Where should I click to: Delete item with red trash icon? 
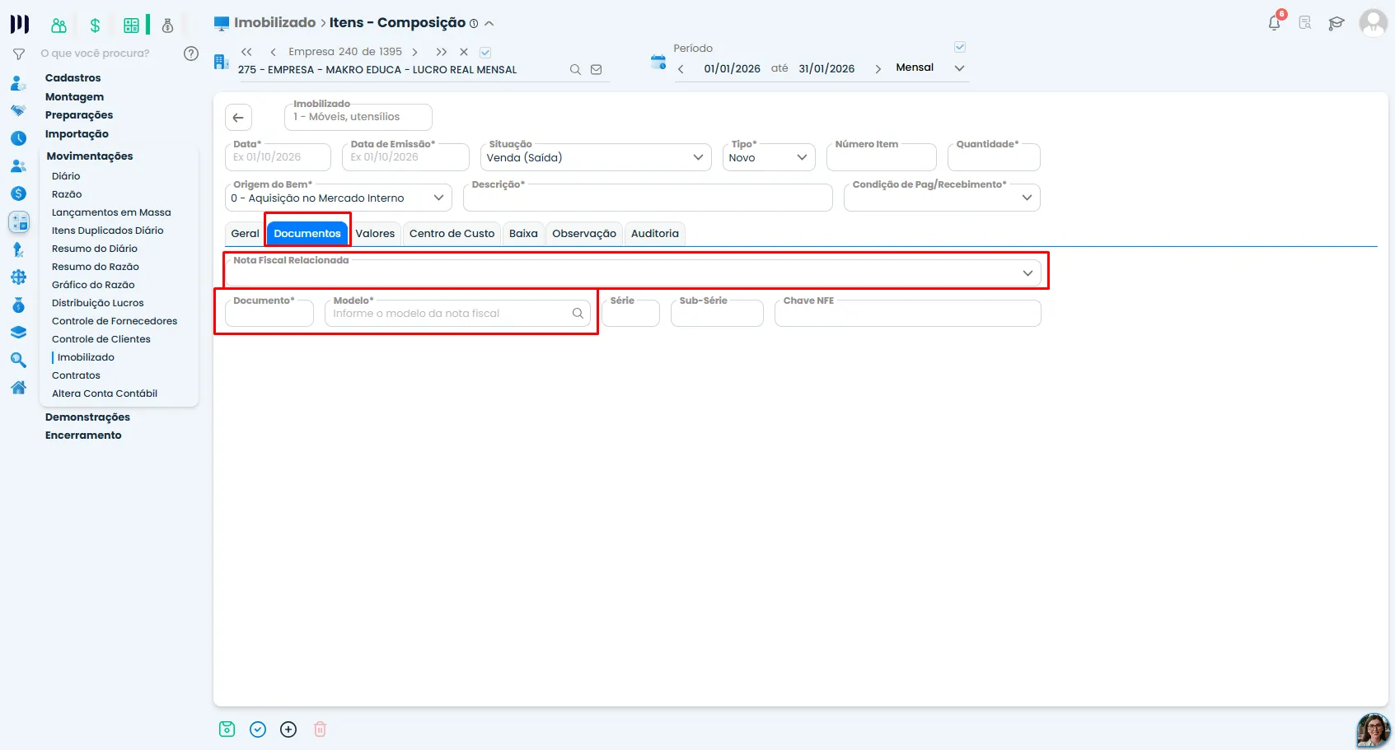[320, 729]
